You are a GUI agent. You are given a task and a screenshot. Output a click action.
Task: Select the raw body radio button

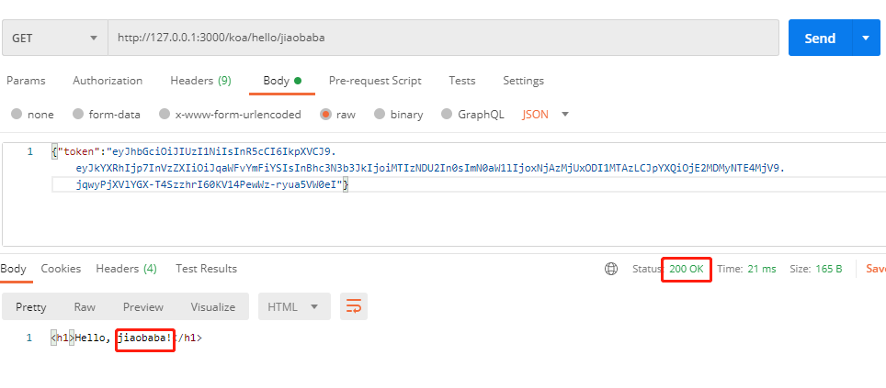[326, 115]
